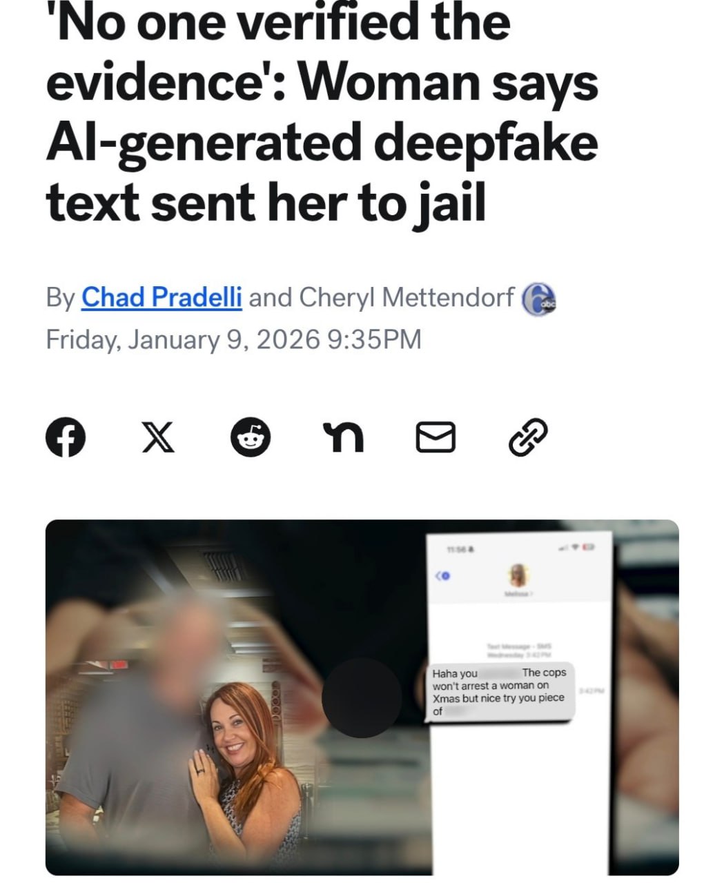The image size is (724, 883).
Task: Click the Text Message SMS timestamp label
Action: pyautogui.click(x=518, y=651)
